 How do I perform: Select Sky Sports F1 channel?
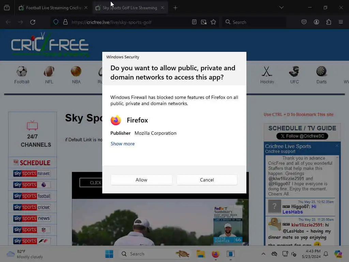[x=32, y=241]
